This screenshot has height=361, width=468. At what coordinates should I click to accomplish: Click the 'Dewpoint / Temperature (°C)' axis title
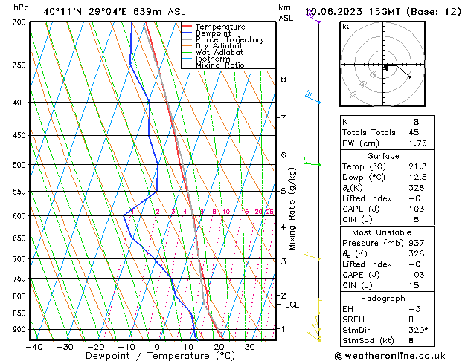pos(160,356)
